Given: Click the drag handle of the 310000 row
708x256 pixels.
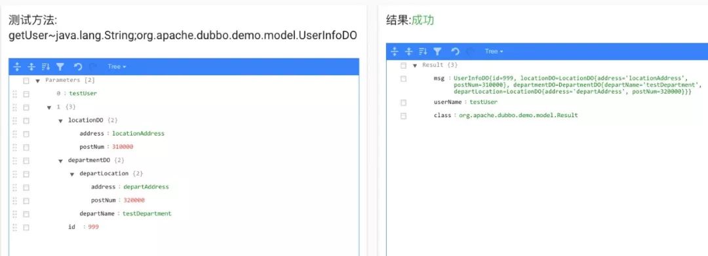Looking at the screenshot, I should (14, 147).
